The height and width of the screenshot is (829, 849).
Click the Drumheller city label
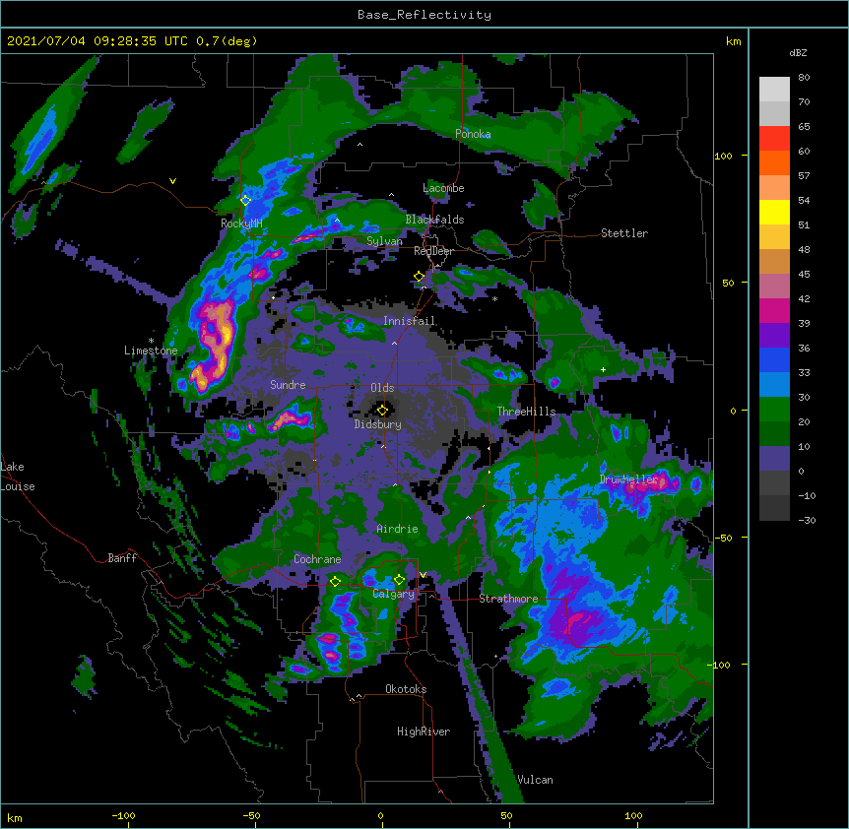(628, 479)
